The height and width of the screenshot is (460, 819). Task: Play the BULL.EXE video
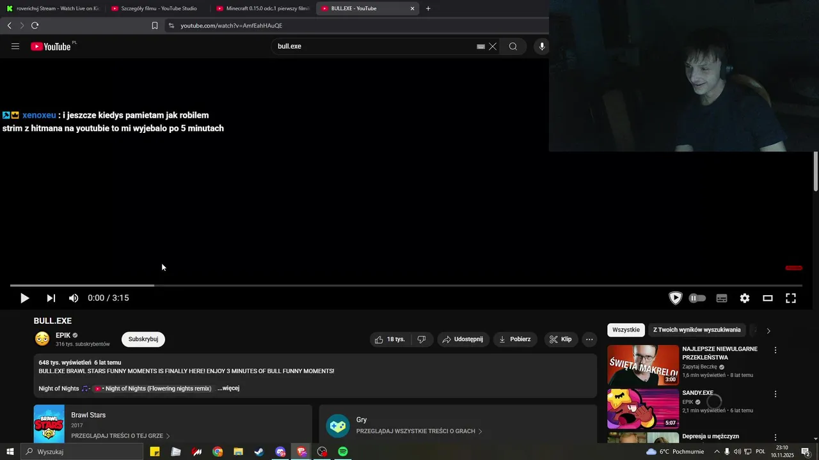pyautogui.click(x=24, y=298)
